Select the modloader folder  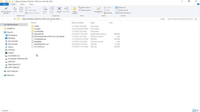(39, 31)
